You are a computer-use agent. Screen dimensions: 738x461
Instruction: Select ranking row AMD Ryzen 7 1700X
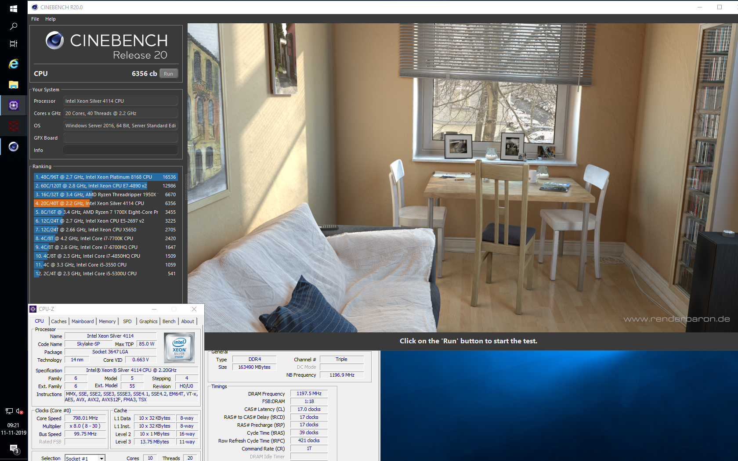105,212
